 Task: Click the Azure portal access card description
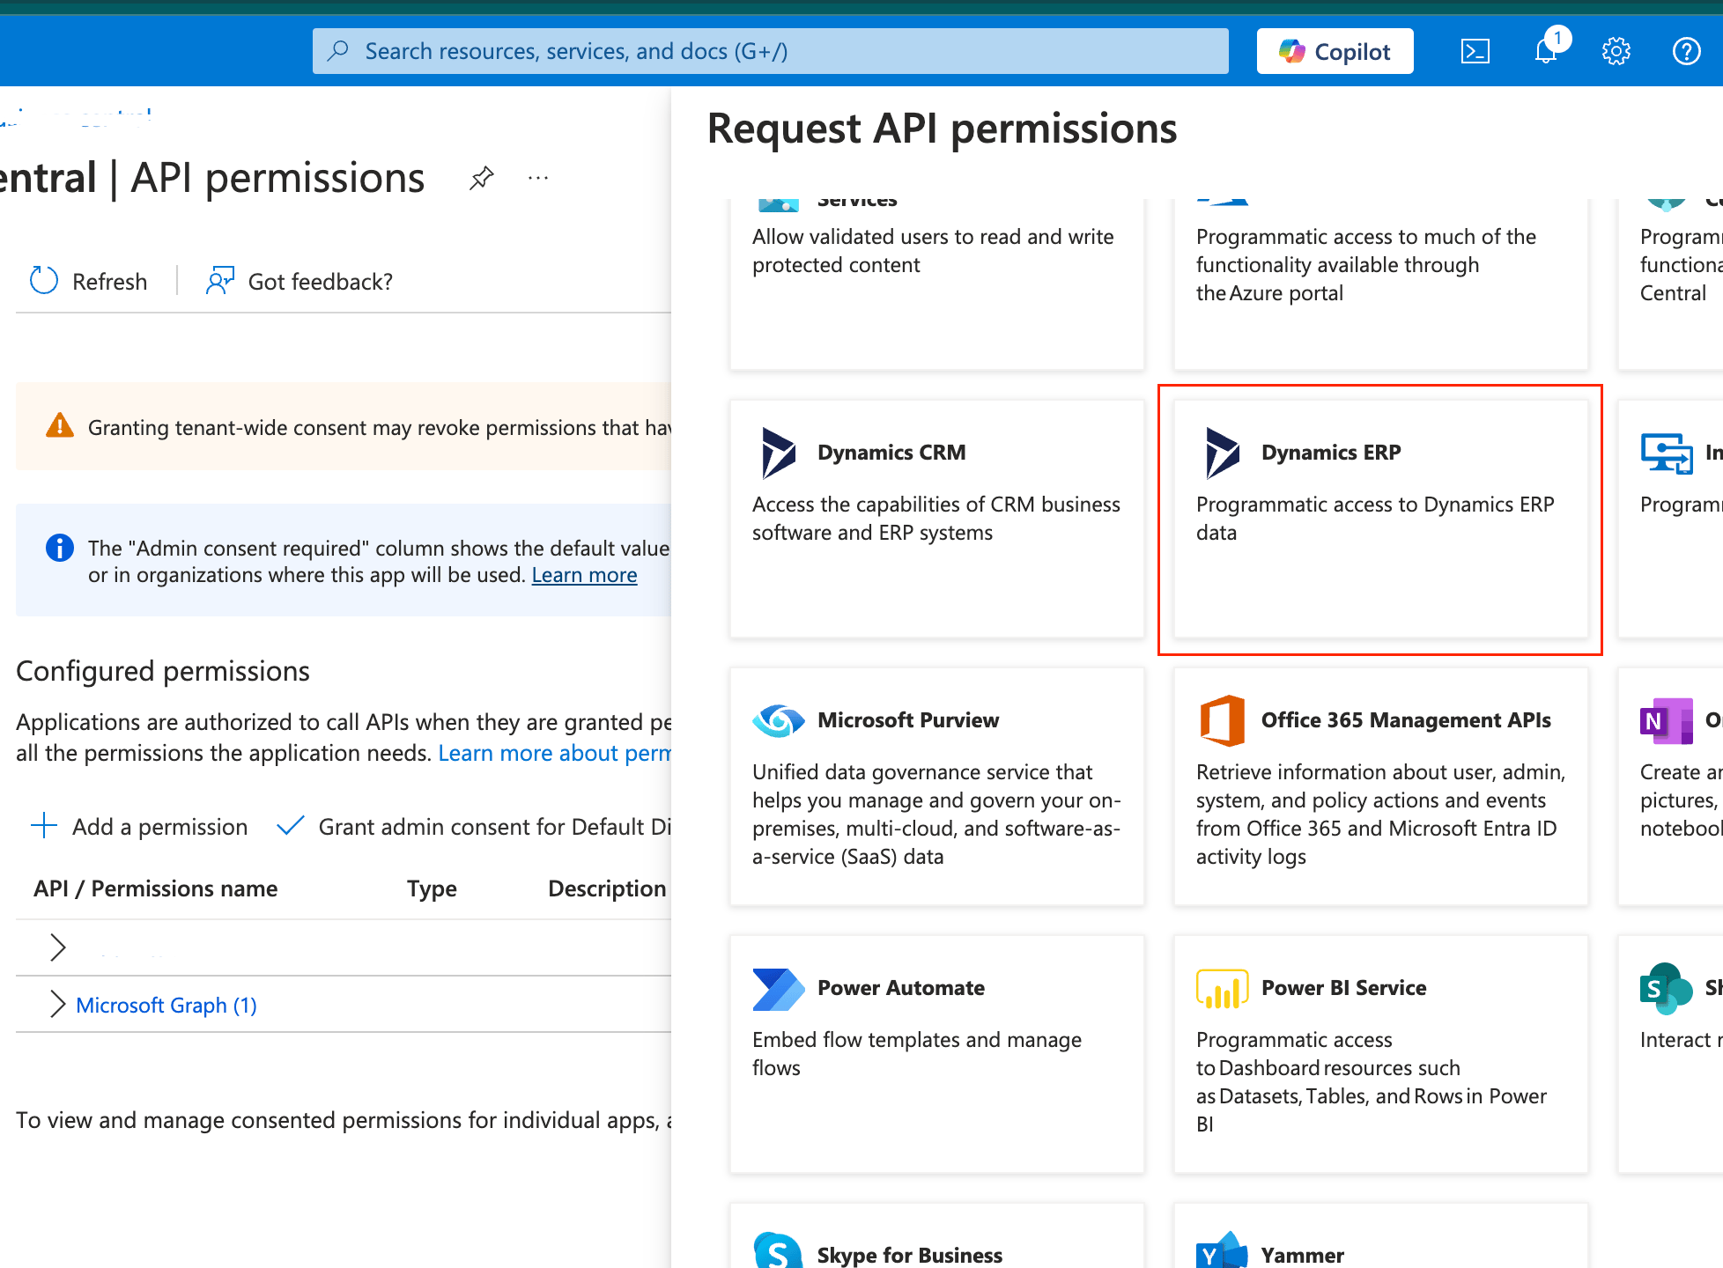coord(1365,264)
